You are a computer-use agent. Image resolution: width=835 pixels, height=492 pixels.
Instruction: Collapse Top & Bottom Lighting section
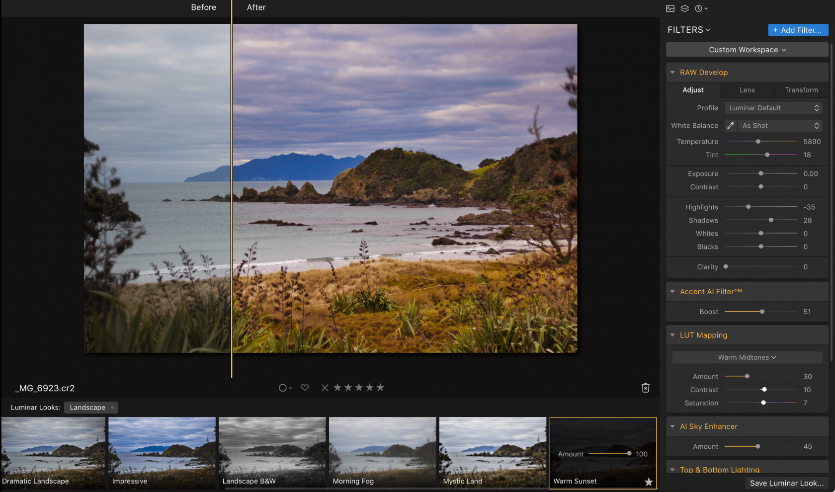672,470
